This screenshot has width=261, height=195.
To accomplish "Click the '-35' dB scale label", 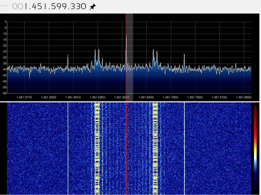I will 5,64.
